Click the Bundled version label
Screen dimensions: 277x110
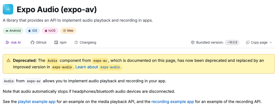tap(210, 42)
